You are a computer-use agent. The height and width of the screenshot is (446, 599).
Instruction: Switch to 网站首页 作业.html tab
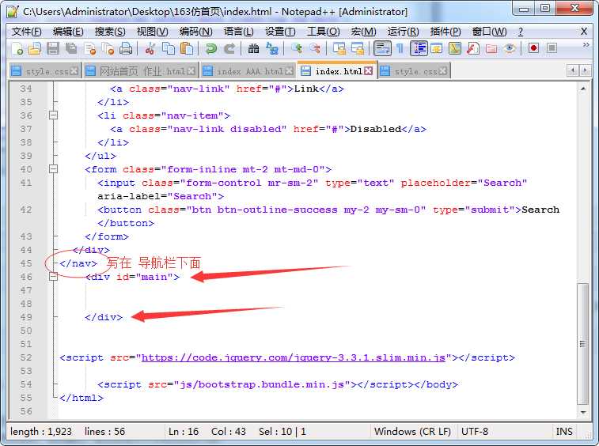tap(141, 71)
